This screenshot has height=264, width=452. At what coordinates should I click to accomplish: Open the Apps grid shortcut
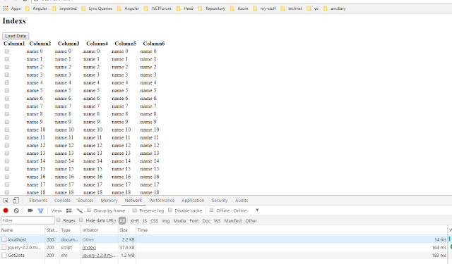click(x=12, y=8)
